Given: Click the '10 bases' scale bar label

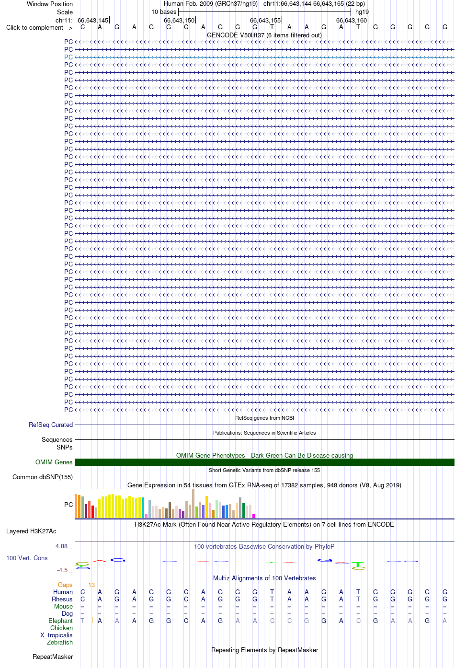Looking at the screenshot, I should [x=164, y=12].
